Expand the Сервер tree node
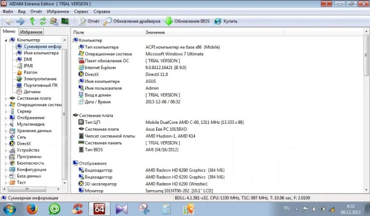370x216 pixels. click(6, 111)
